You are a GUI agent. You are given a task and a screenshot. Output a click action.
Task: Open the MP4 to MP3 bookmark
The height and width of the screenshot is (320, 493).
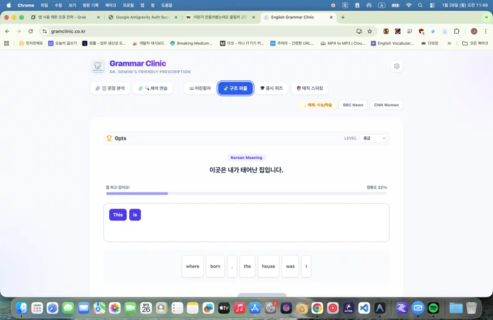(x=342, y=43)
